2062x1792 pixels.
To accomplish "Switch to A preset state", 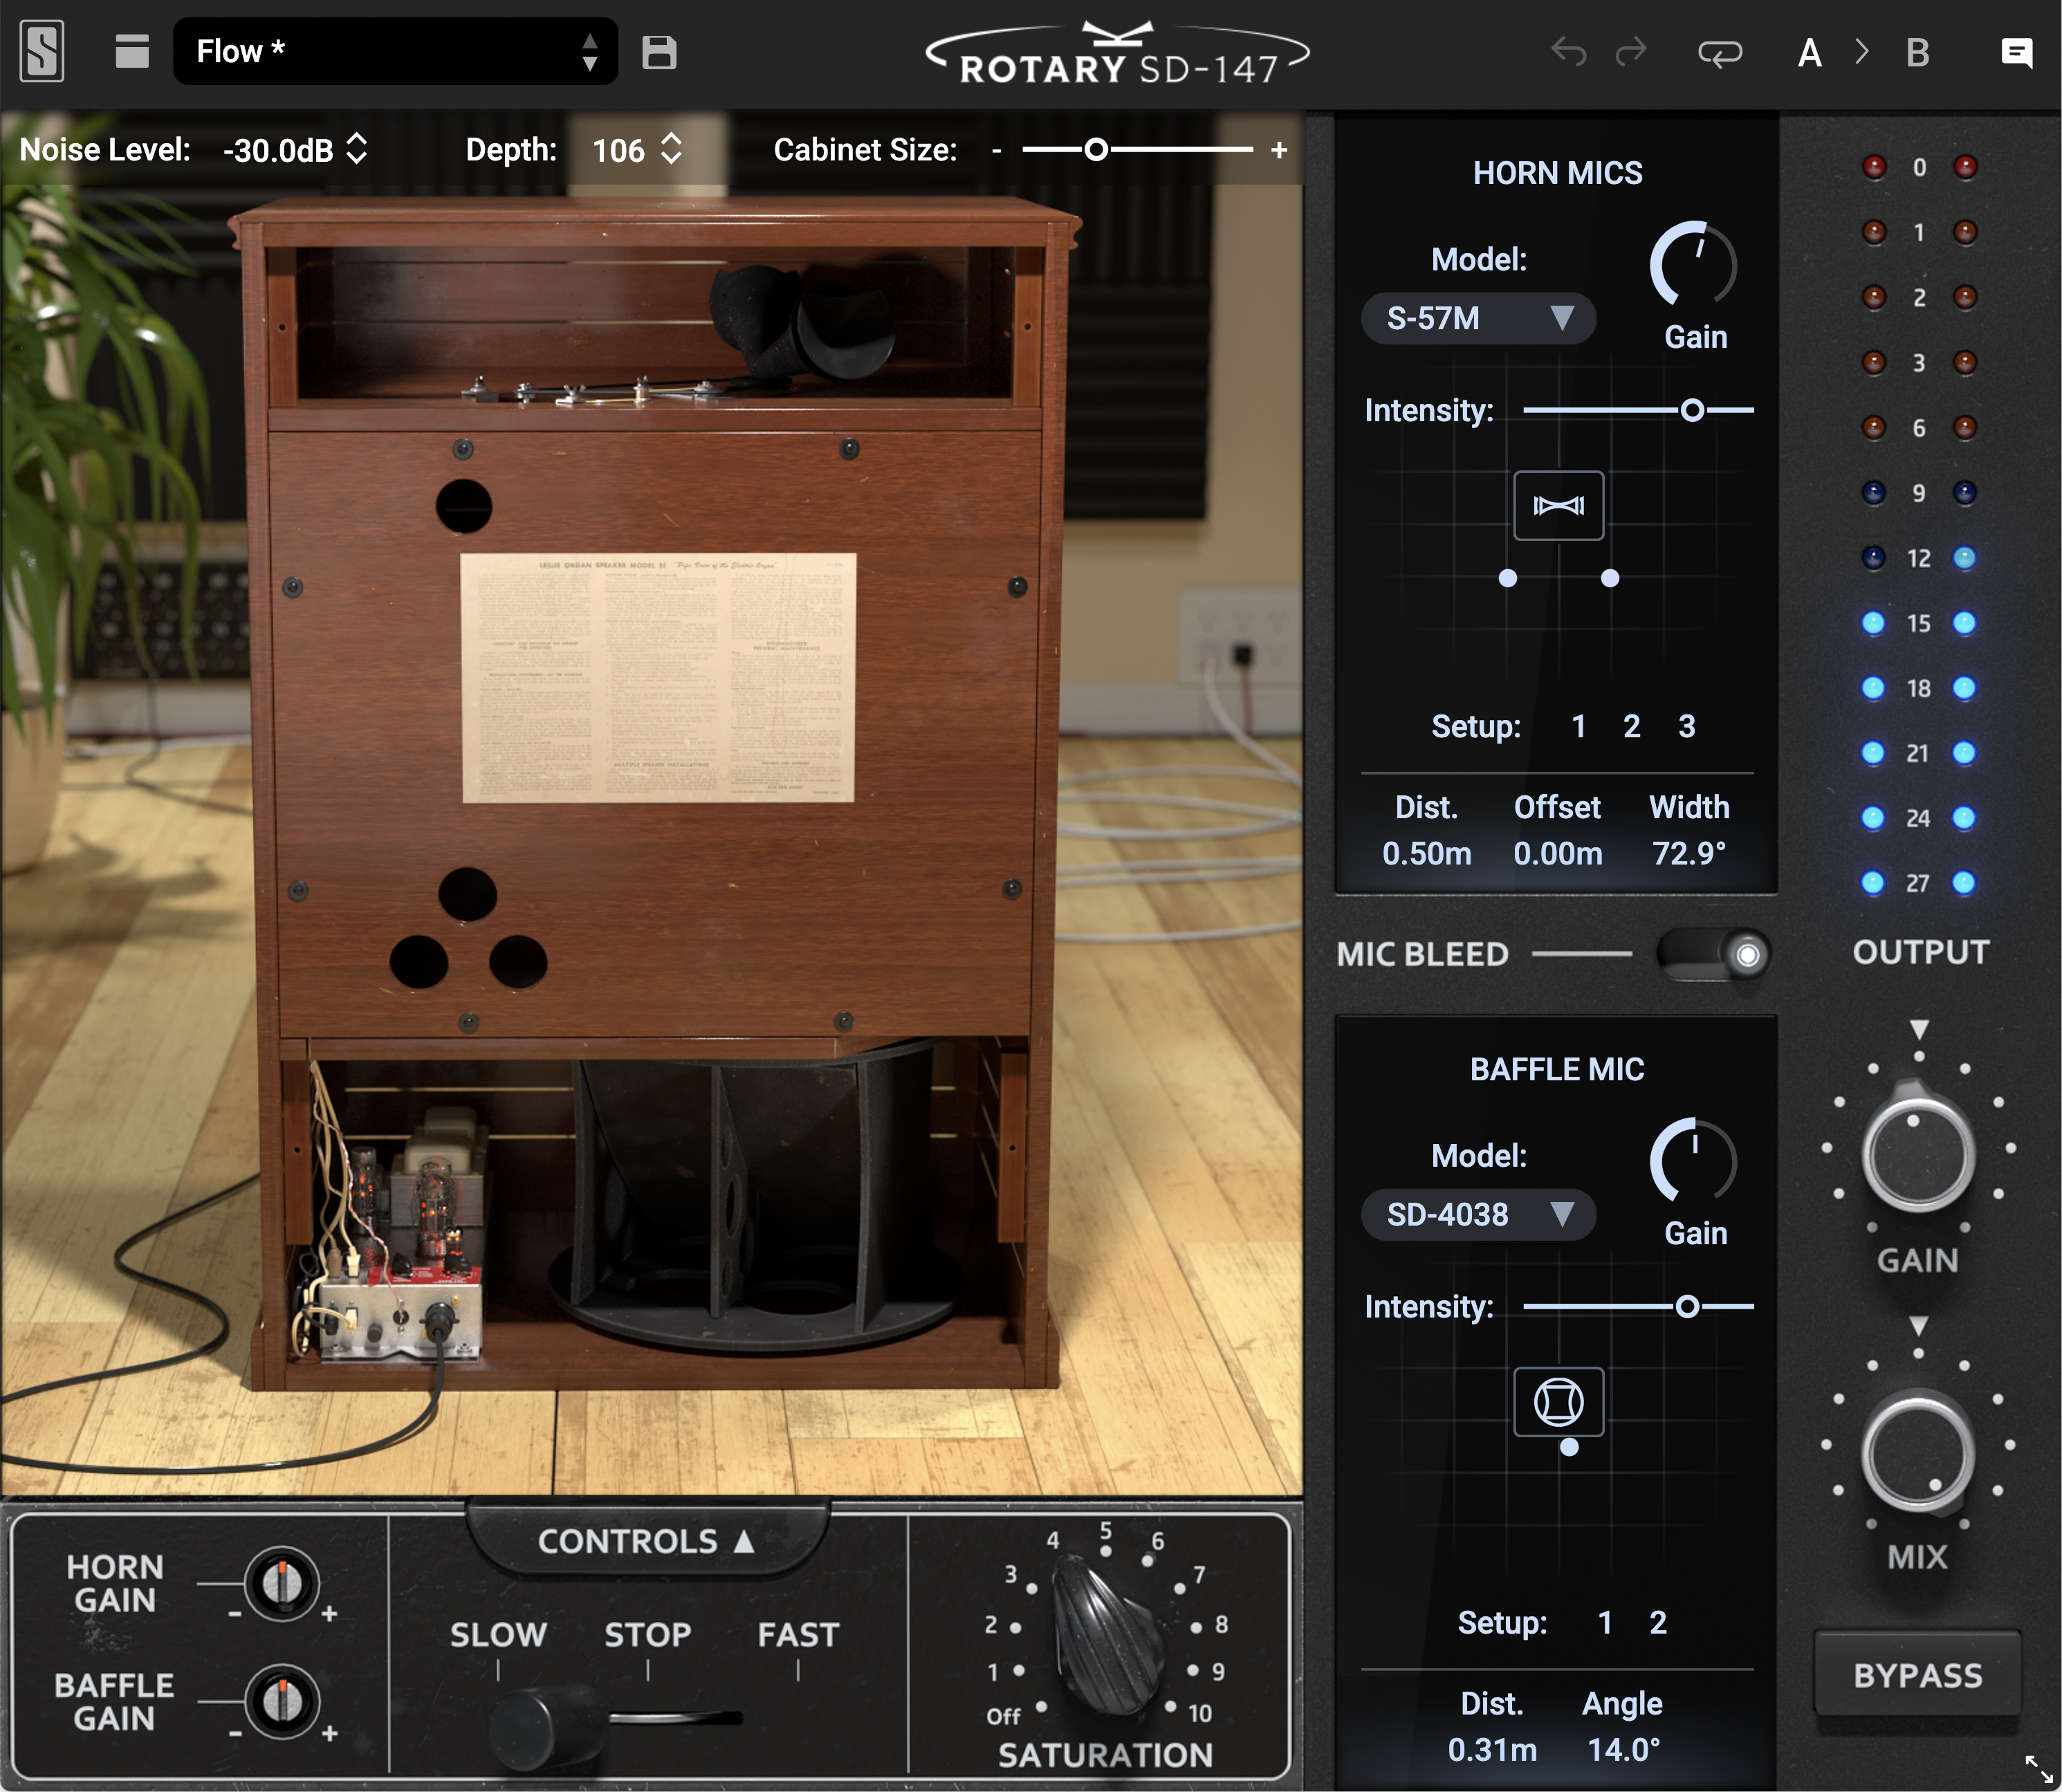I will tap(1810, 53).
